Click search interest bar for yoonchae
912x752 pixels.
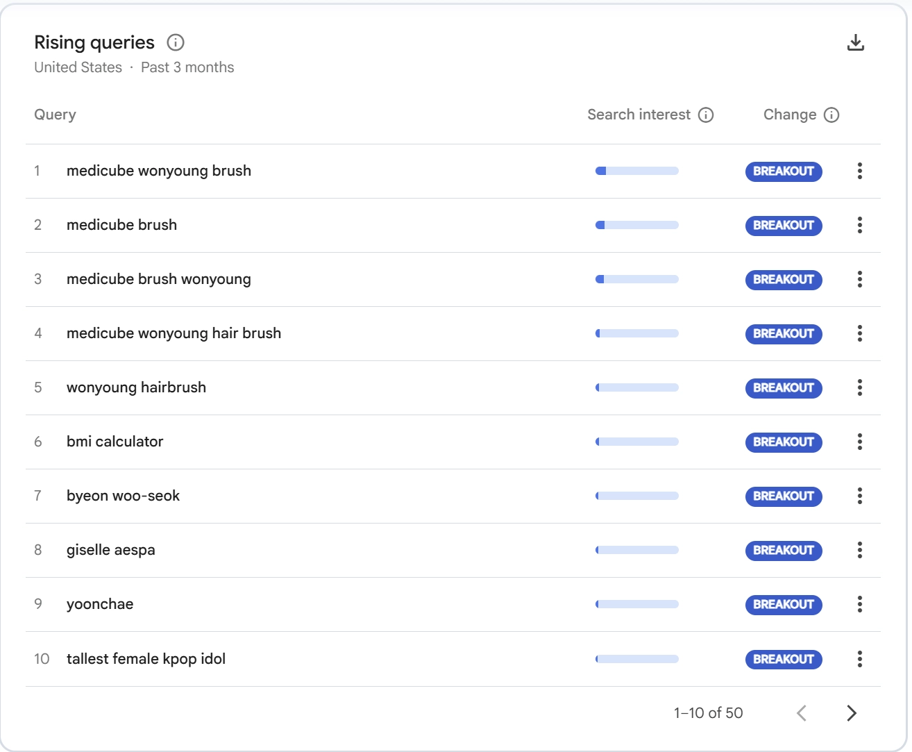(637, 604)
